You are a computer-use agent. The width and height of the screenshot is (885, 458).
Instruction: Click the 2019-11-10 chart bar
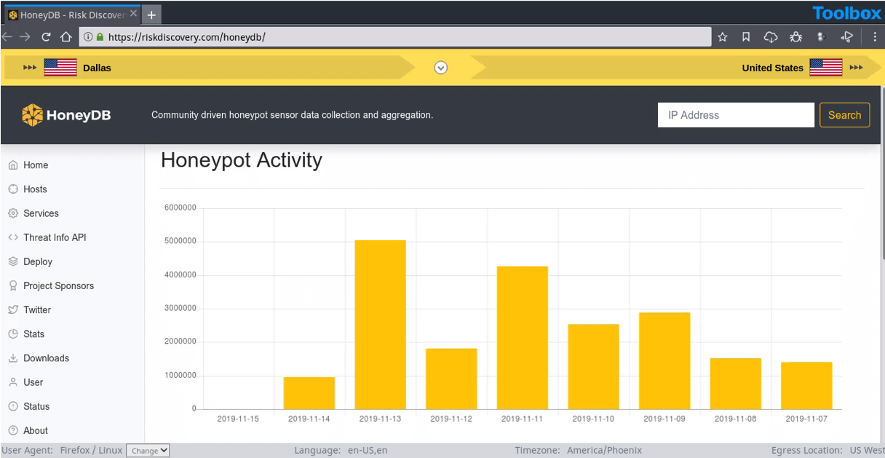click(x=593, y=367)
